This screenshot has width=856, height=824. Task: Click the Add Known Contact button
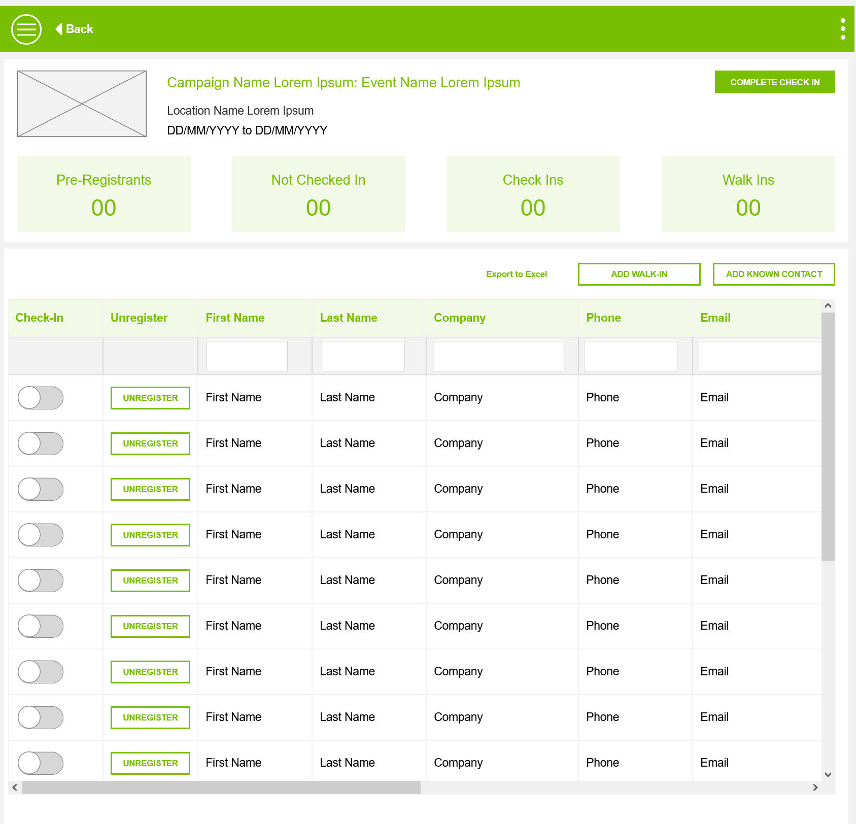[773, 274]
